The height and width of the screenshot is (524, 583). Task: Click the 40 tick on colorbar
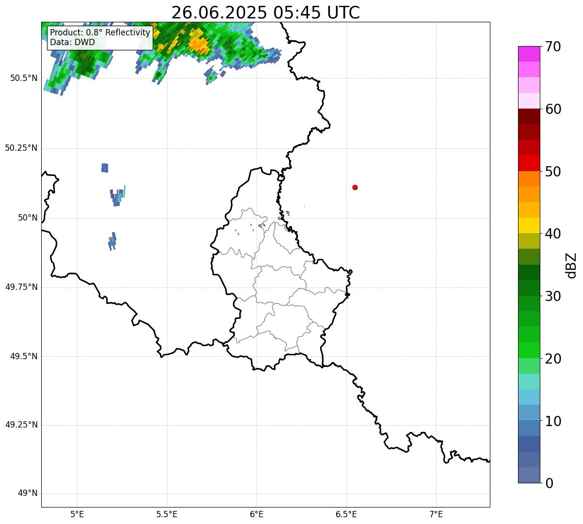pos(552,234)
